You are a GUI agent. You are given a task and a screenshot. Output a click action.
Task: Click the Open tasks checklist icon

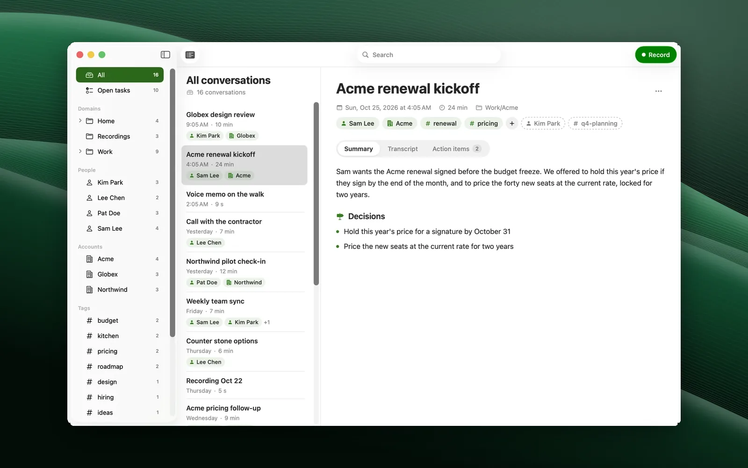click(x=89, y=90)
